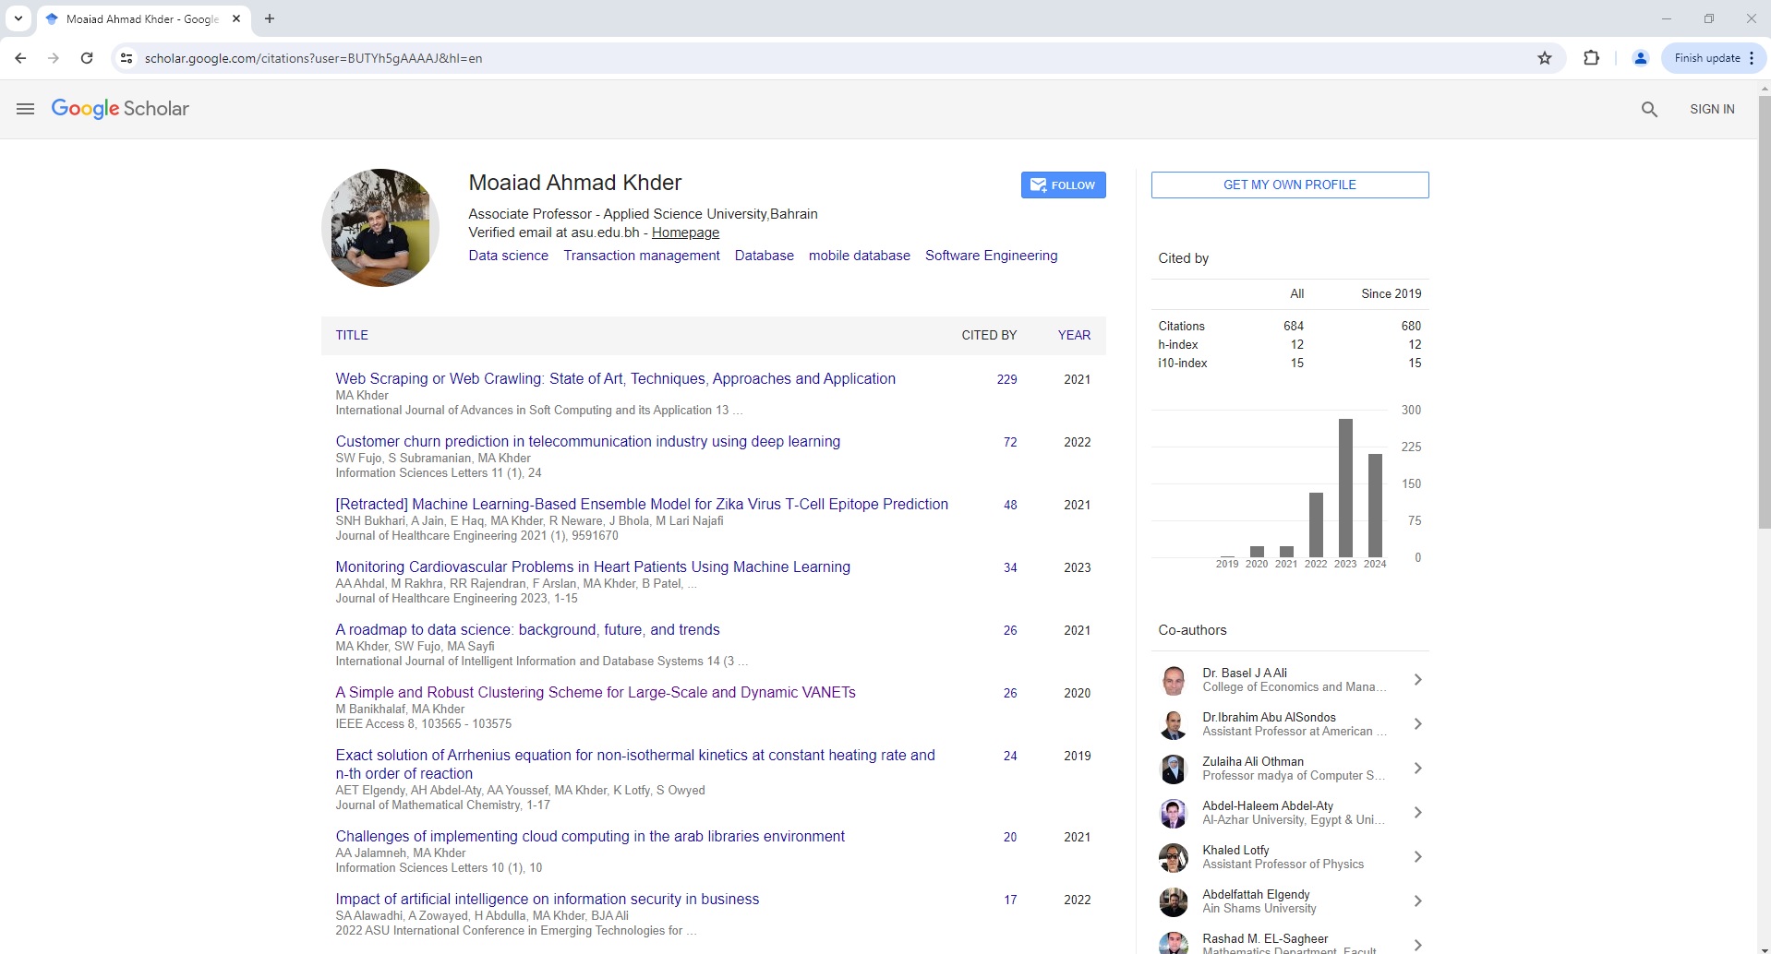Open the browser extensions icon
Screen dimensions: 1771x954
(x=1592, y=57)
